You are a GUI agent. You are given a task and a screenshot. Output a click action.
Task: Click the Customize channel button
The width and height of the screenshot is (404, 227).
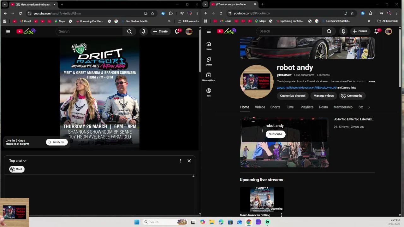(293, 96)
